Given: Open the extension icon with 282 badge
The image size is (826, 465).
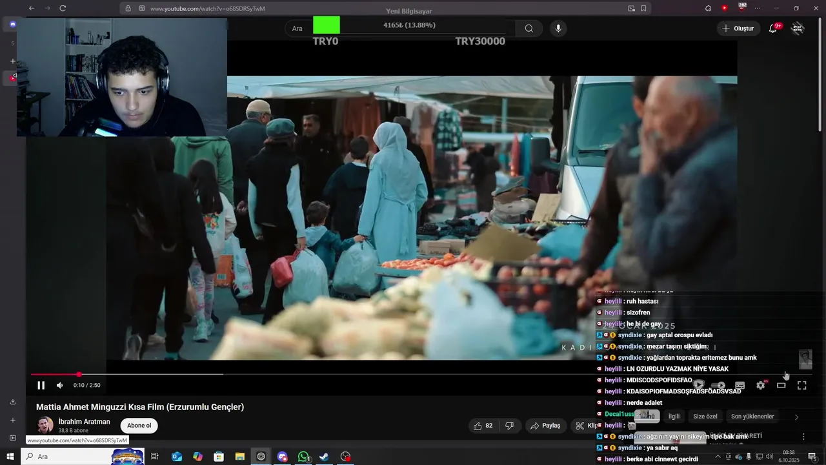Looking at the screenshot, I should [741, 8].
